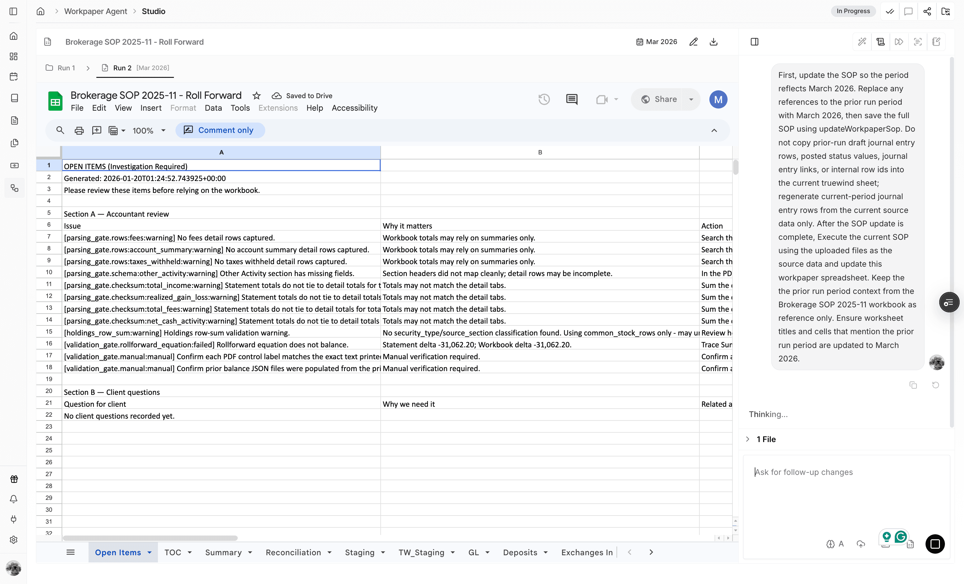Click the search icon in the sheets toolbar

60,130
